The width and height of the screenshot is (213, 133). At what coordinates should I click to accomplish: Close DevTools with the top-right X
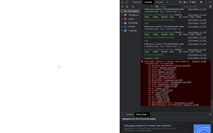click(210, 2)
